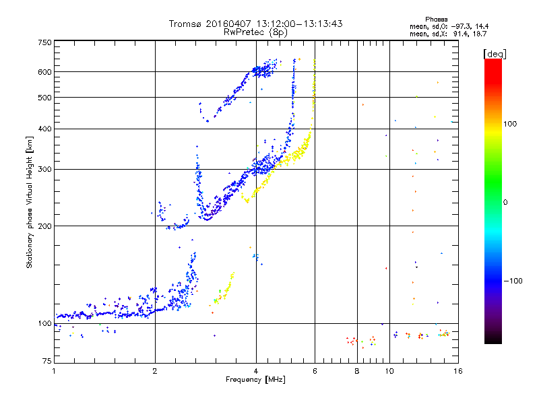Click the 'Phases' header text

pos(436,20)
